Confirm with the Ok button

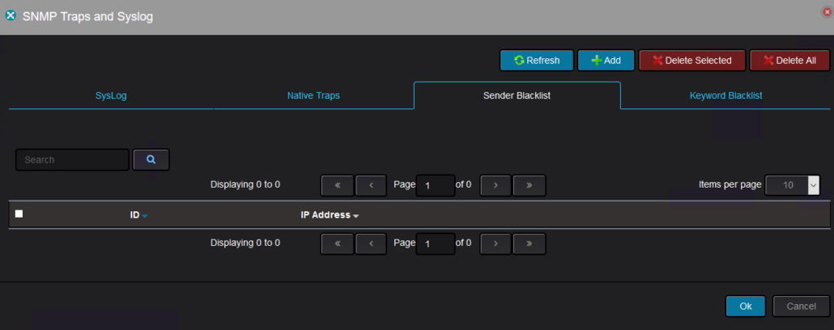click(x=746, y=307)
